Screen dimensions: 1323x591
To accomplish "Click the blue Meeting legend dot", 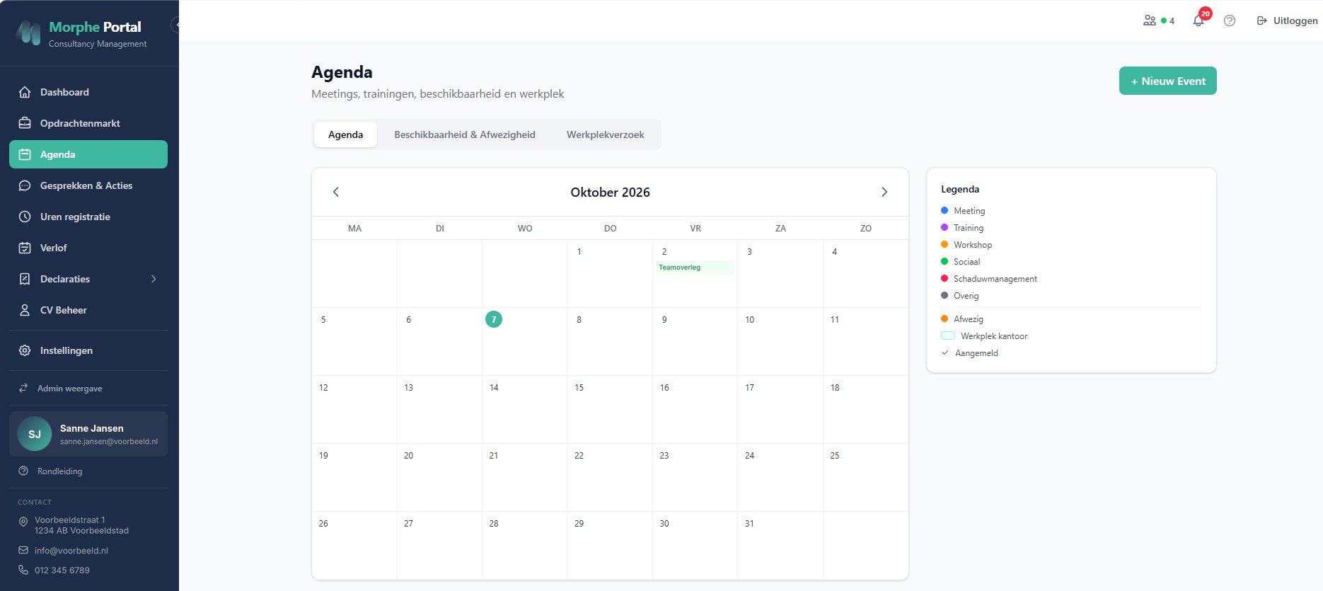I will click(944, 210).
